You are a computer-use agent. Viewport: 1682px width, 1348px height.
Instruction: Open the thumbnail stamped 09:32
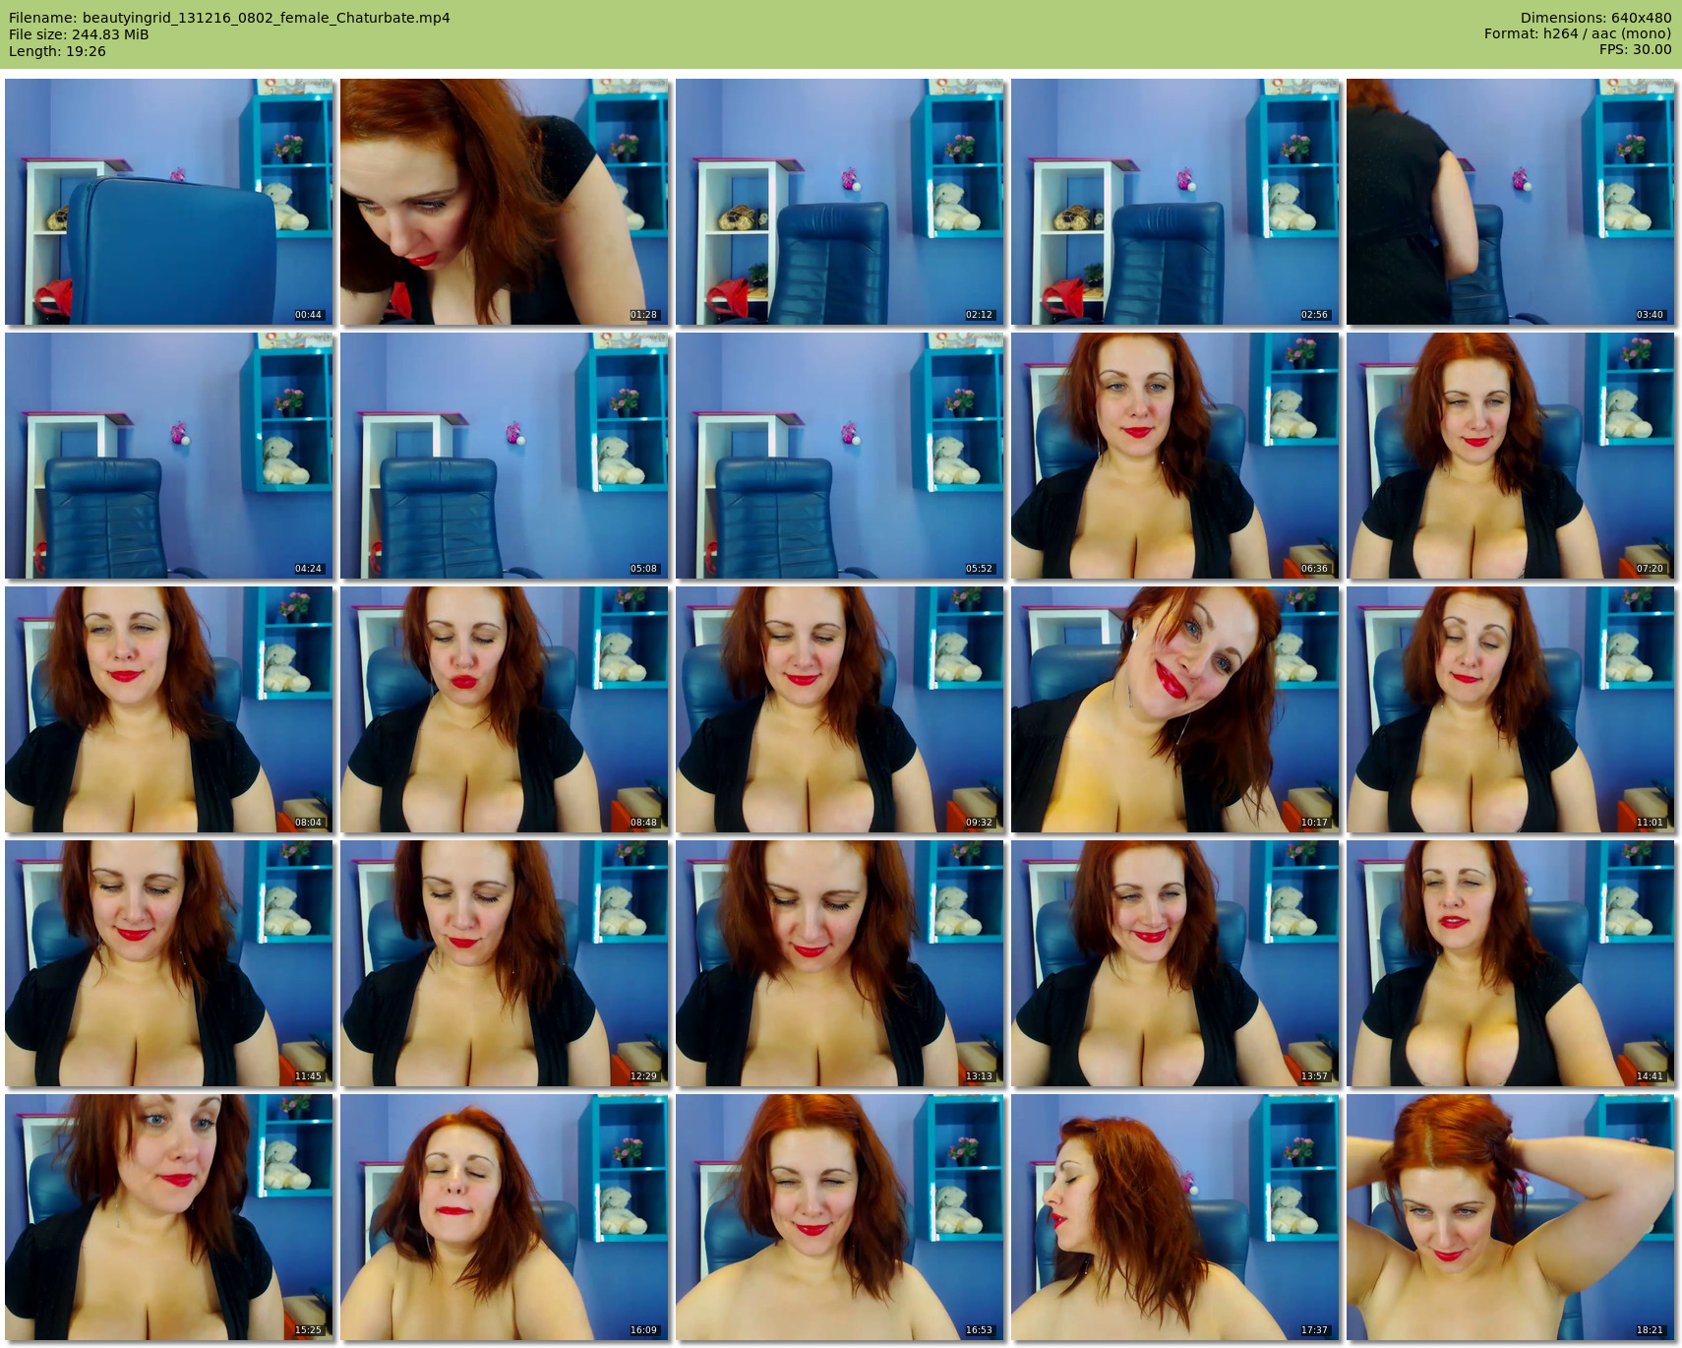[x=840, y=709]
